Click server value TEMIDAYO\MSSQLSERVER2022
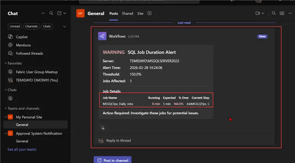Viewport: 295px width, 163px height. tap(154, 61)
